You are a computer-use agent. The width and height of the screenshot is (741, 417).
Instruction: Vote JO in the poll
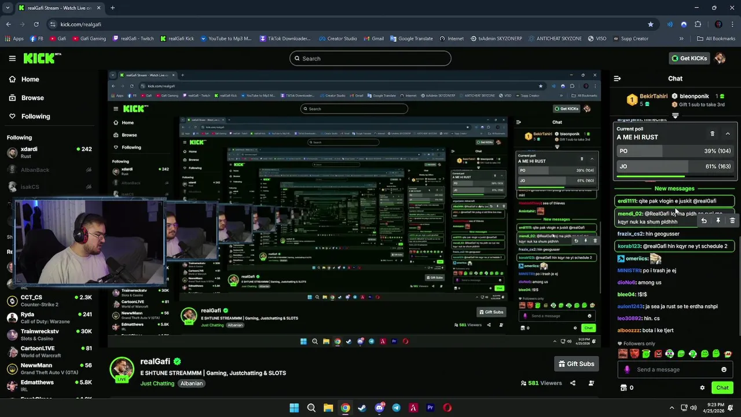pyautogui.click(x=675, y=166)
